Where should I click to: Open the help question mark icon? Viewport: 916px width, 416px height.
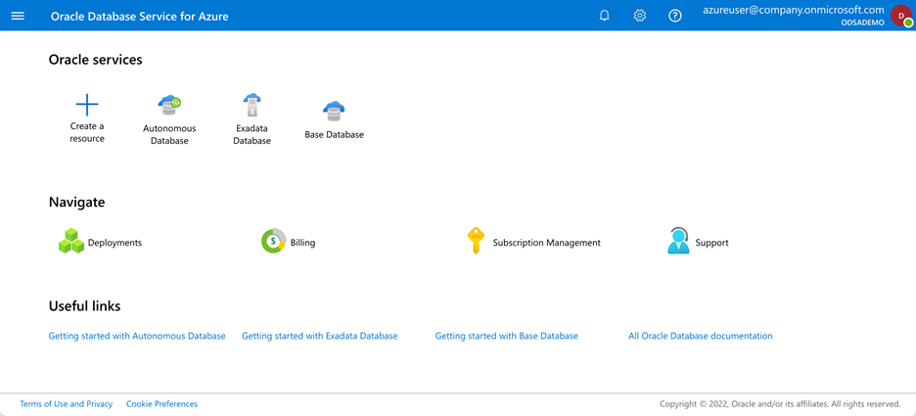[x=675, y=16]
